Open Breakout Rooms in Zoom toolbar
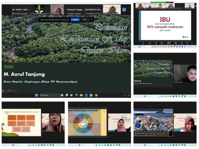This screenshot has height=149, width=199. click(182, 43)
